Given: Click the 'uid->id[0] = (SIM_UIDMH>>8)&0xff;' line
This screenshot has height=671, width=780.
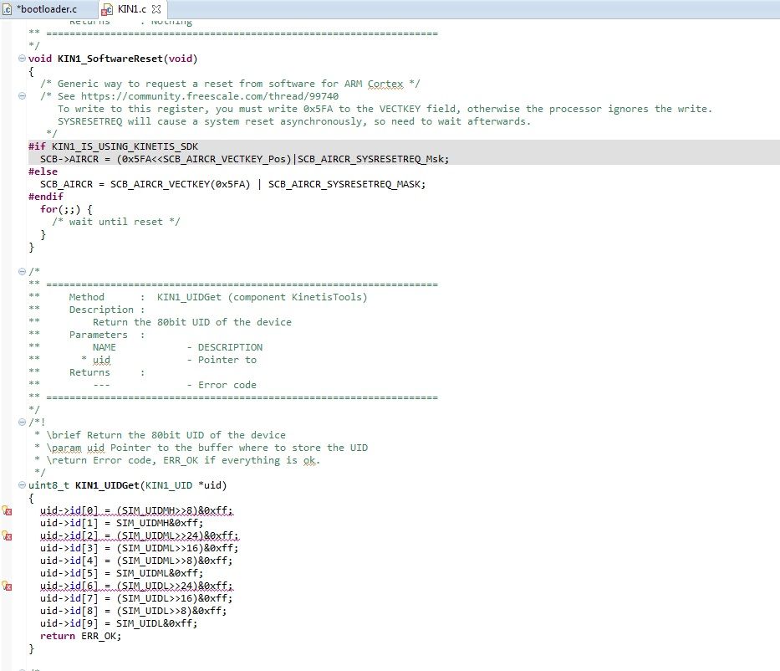Looking at the screenshot, I should 136,510.
